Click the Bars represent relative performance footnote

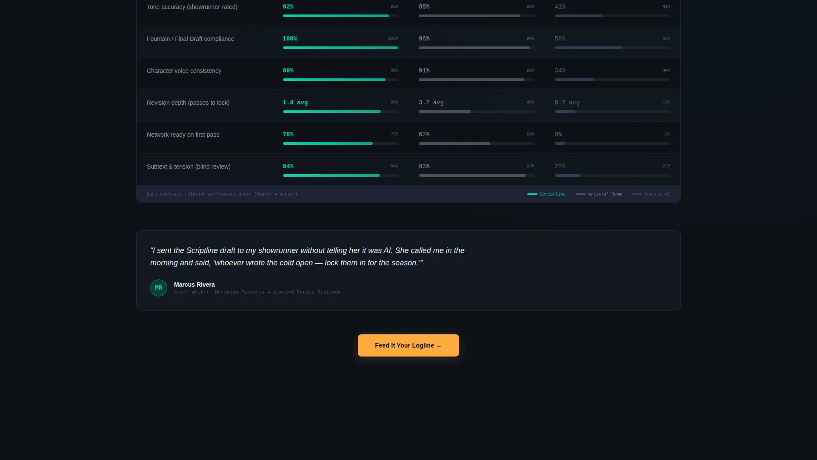222,194
